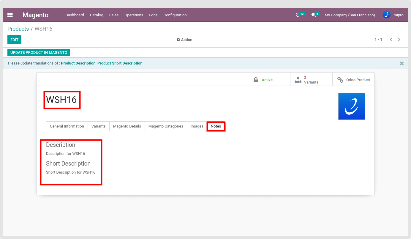Switch to the General Information tab
Viewport: 411px width, 239px height.
(x=67, y=126)
